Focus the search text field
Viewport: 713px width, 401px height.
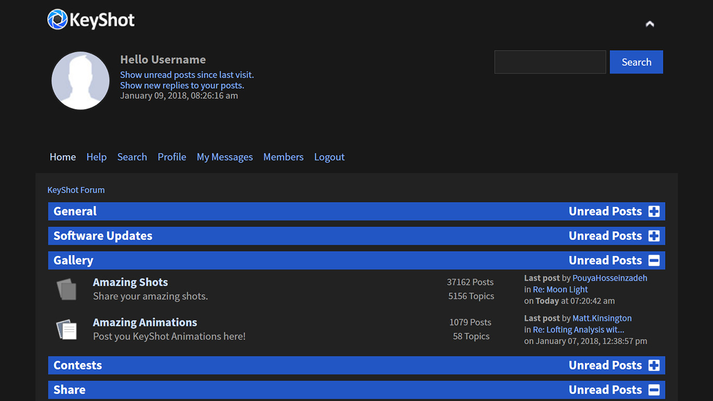550,62
